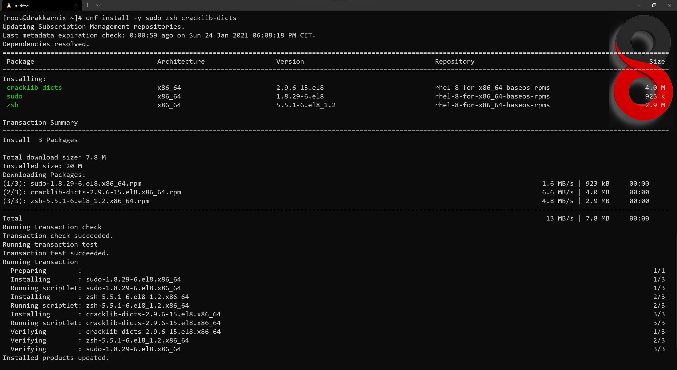Viewport: 677px width, 370px height.
Task: Click the Total download size line
Action: click(54, 157)
